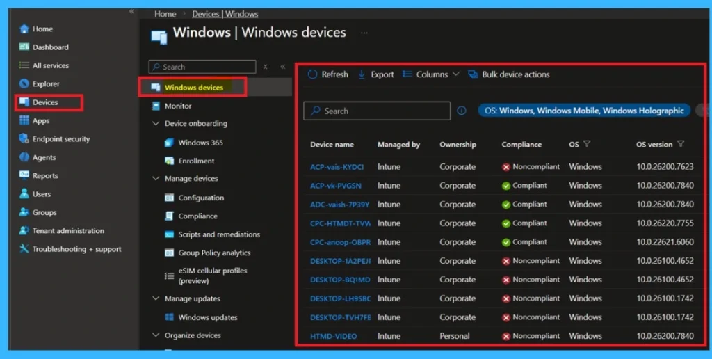Click the Reports icon in sidebar
Image resolution: width=712 pixels, height=359 pixels.
(24, 175)
